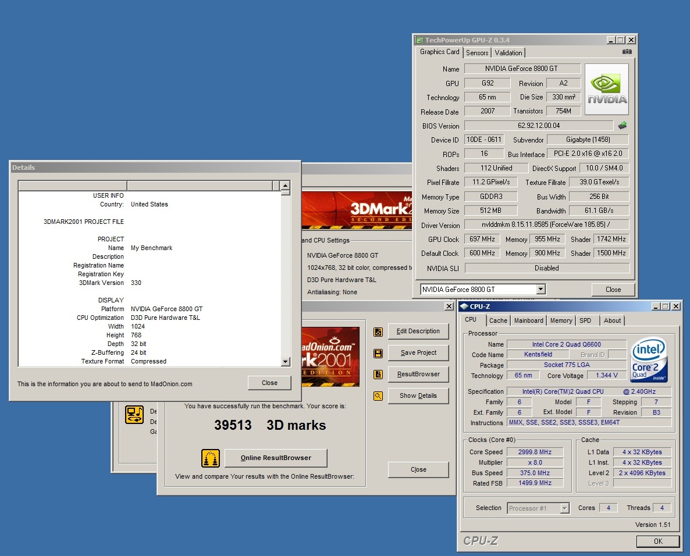Select the CPU tab in CPU-Z
The width and height of the screenshot is (690, 556).
point(471,320)
